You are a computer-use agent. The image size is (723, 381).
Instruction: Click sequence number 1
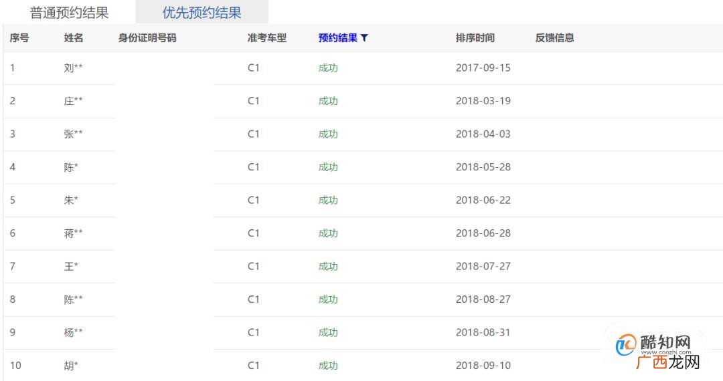13,68
